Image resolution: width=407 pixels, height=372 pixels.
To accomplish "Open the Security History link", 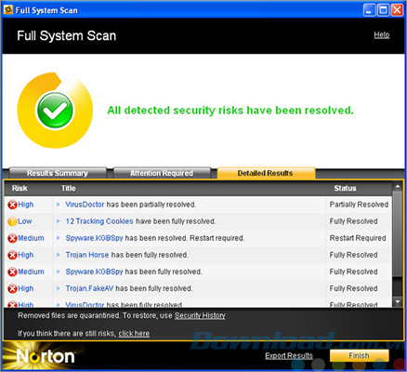I will point(200,315).
